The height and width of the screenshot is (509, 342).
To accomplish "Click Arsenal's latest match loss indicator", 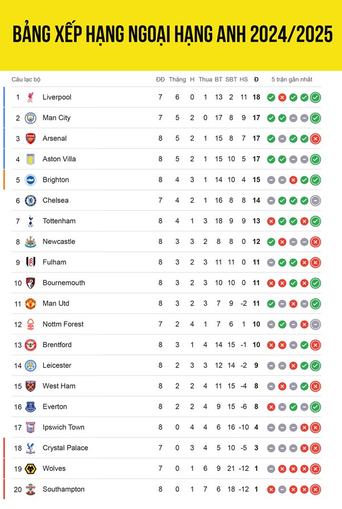I will (x=315, y=139).
